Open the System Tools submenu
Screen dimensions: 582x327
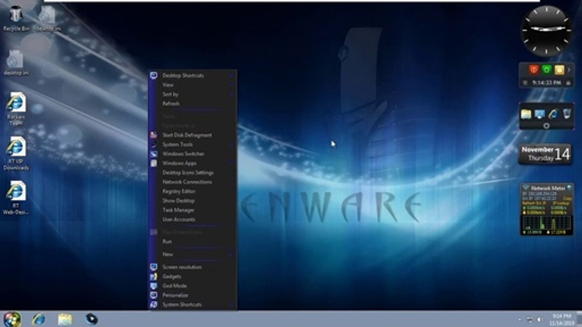click(192, 144)
